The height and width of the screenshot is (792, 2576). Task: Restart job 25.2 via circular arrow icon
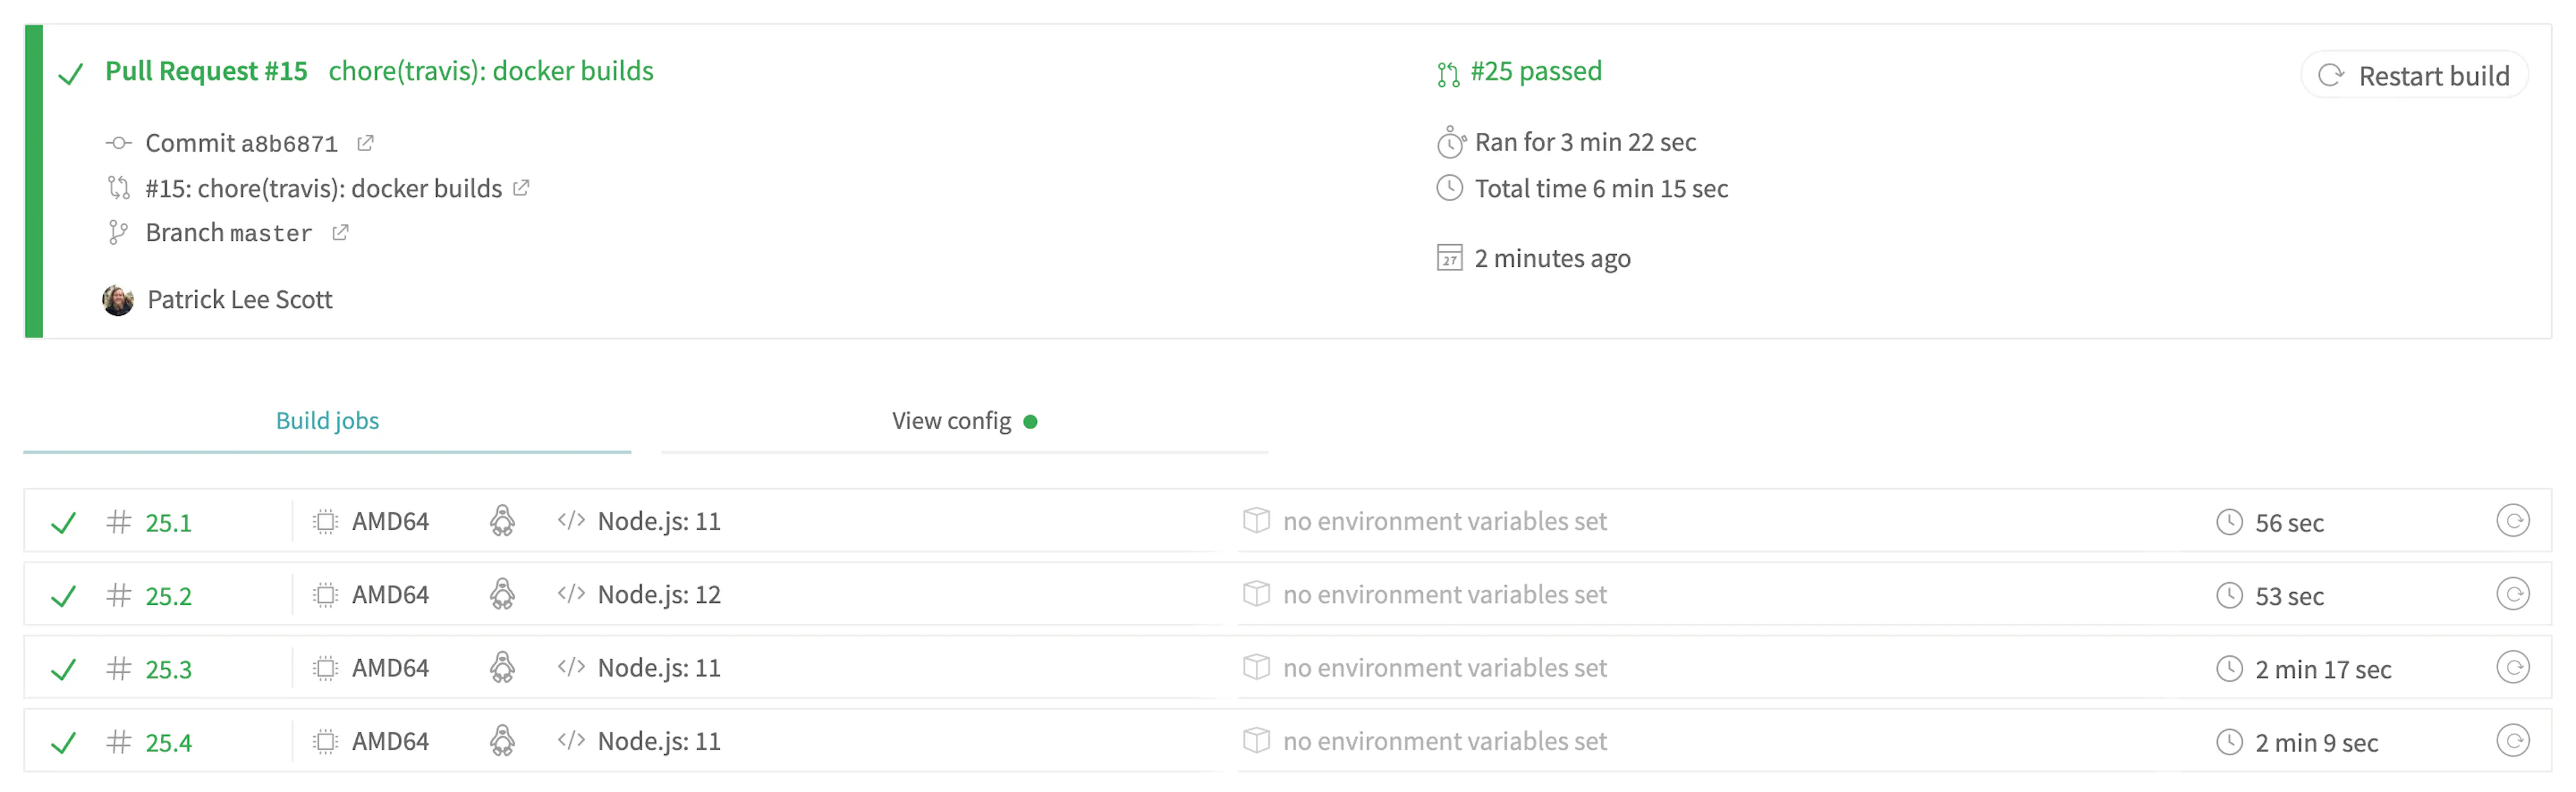coord(2512,594)
